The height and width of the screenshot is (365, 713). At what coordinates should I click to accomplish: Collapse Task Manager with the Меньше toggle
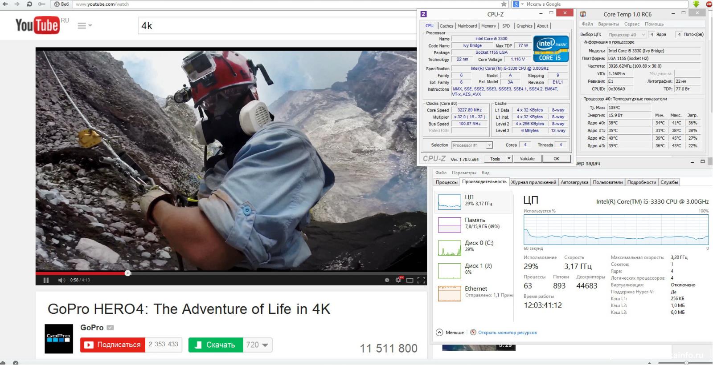coord(450,333)
